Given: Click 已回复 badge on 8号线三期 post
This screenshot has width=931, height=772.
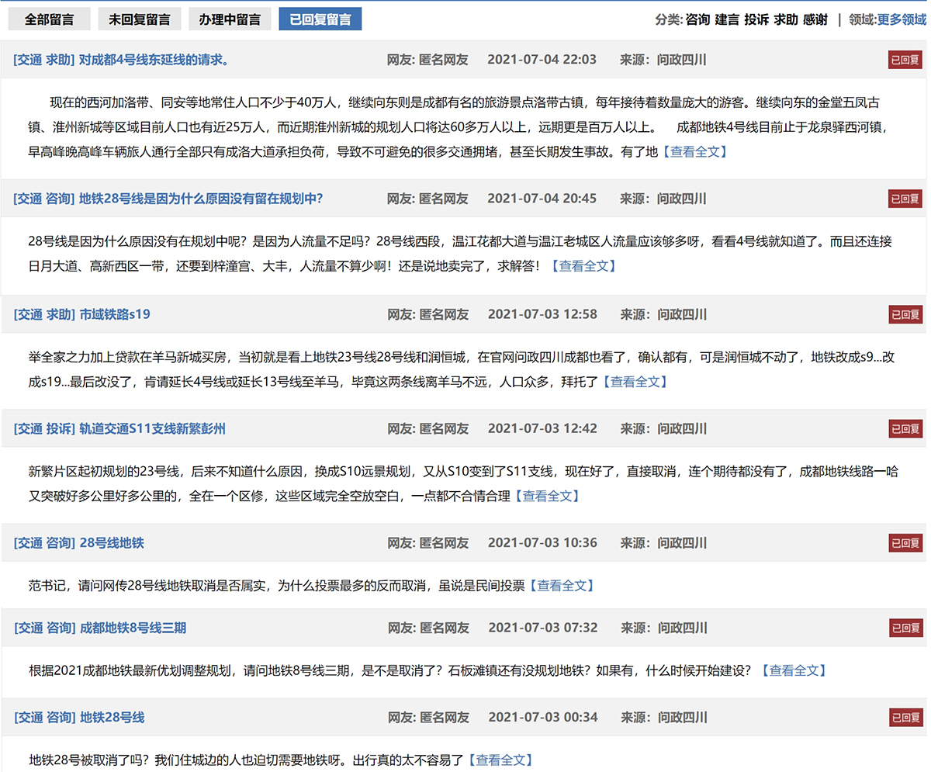Looking at the screenshot, I should coord(905,628).
